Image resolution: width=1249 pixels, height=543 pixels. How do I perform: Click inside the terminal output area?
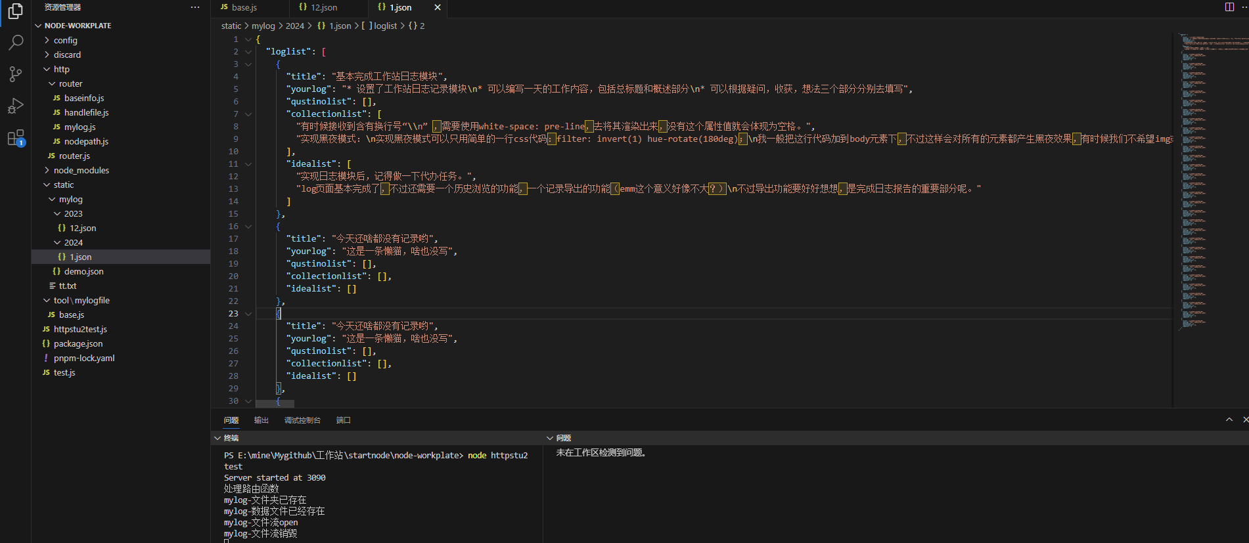point(376,494)
